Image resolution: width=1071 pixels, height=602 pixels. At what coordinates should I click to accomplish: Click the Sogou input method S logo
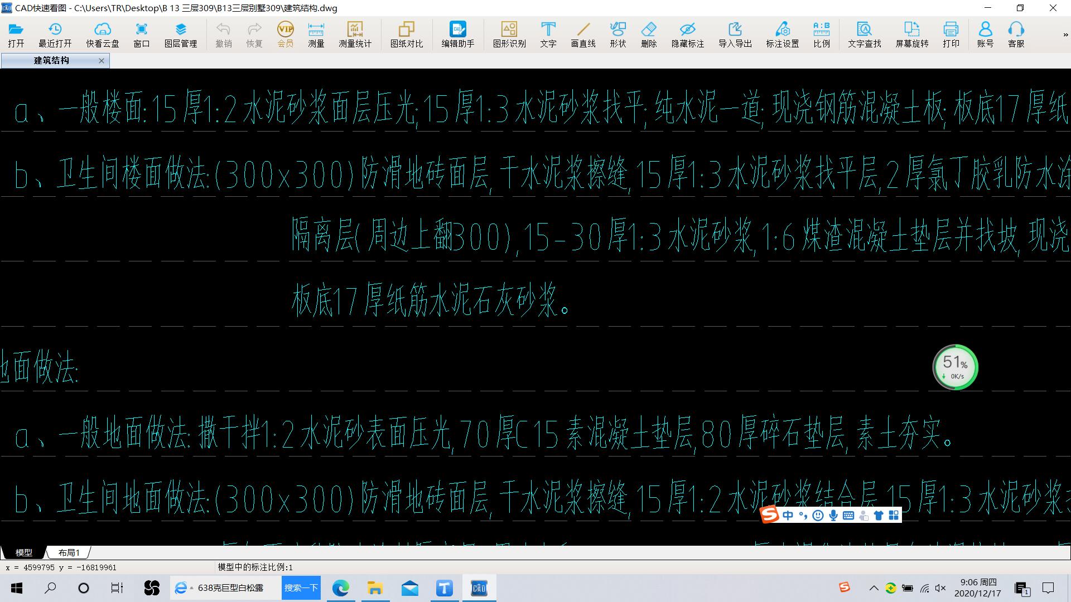(x=770, y=515)
